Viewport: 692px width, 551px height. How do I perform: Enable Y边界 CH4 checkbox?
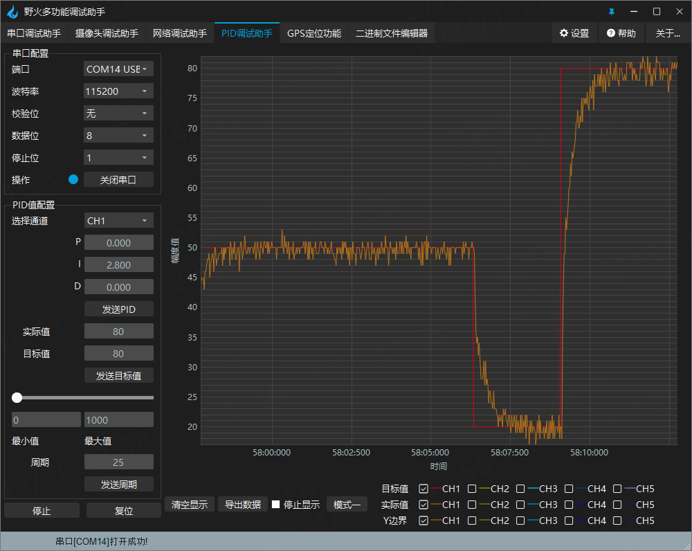pos(569,521)
